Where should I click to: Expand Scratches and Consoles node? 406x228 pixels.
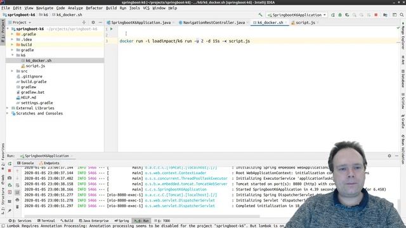(8, 113)
